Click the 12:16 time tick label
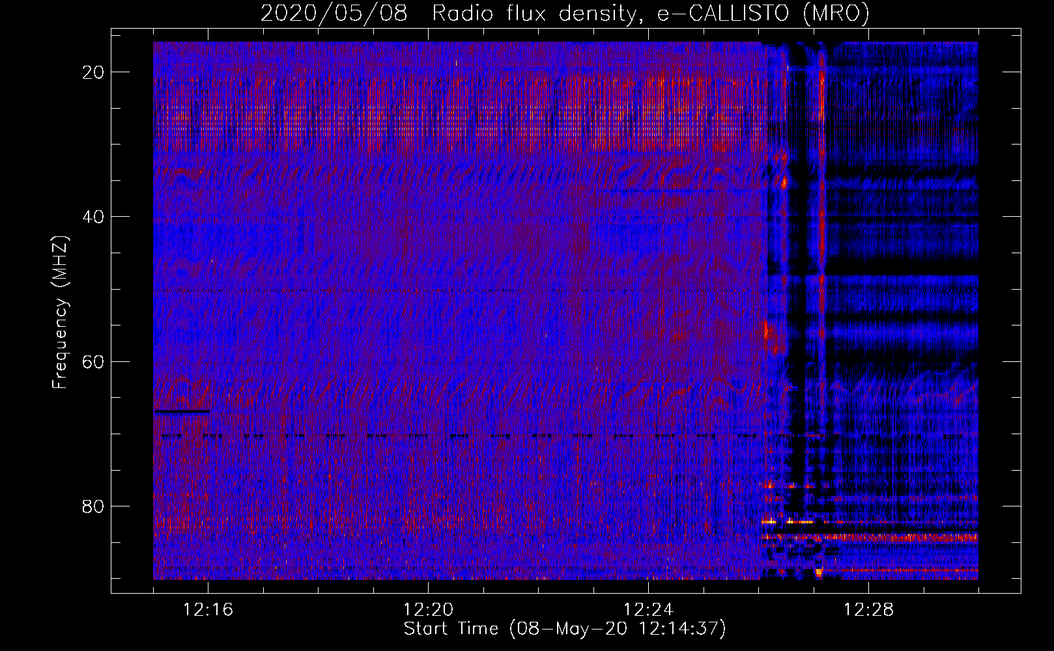The image size is (1054, 651). [208, 610]
